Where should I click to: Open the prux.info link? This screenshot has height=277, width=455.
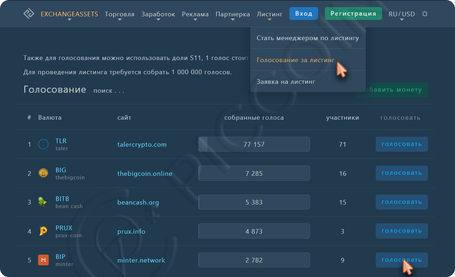click(131, 232)
